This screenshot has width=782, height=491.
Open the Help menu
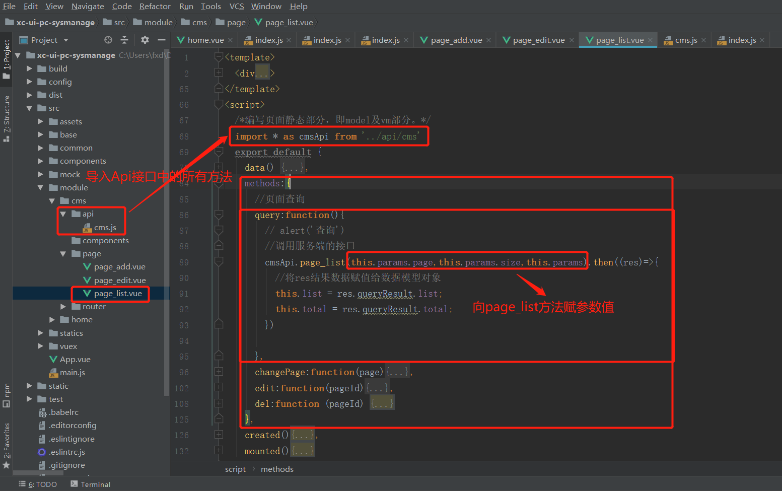(x=299, y=6)
